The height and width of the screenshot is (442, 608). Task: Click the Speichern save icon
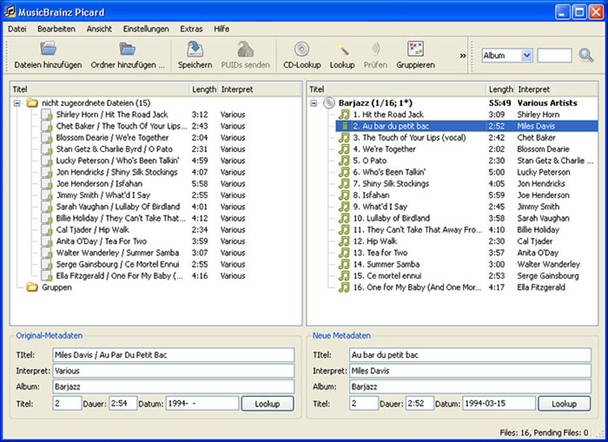[195, 49]
